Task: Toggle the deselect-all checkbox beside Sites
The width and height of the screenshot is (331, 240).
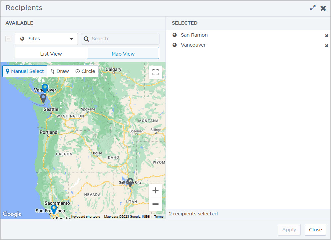Action: click(8, 39)
